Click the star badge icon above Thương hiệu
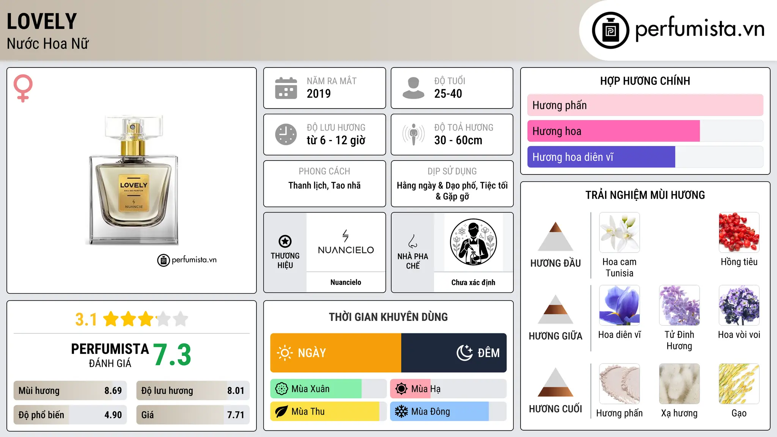777x437 pixels. coord(285,241)
